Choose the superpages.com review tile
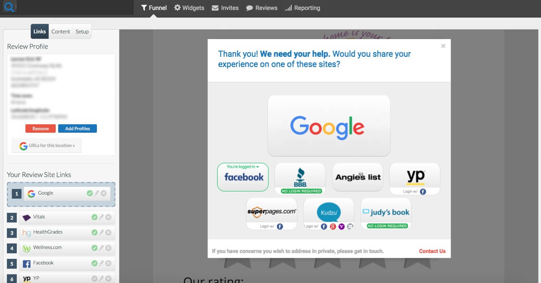 [272, 213]
